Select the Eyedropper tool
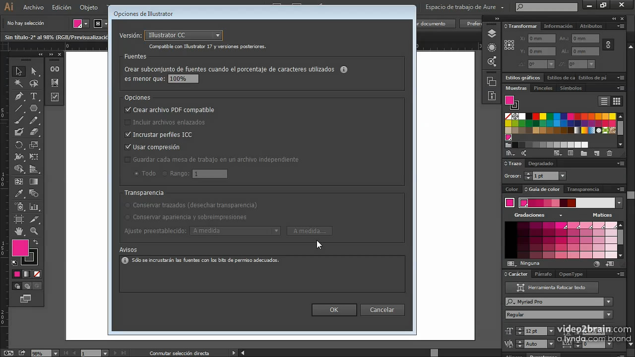The width and height of the screenshot is (635, 357). 19,194
